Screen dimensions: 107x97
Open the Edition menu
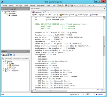coord(11,5)
